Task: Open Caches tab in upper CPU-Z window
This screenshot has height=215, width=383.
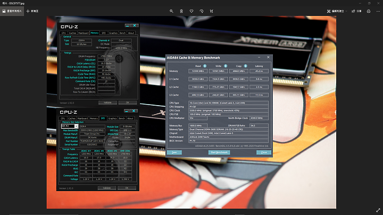Action: point(72,33)
